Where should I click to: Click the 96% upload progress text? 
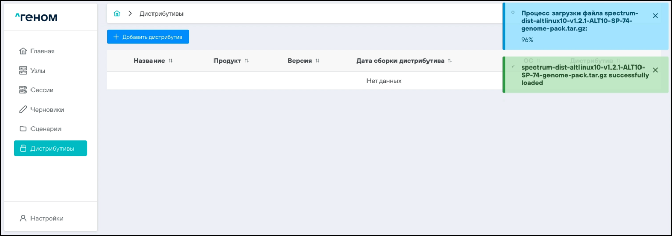527,40
